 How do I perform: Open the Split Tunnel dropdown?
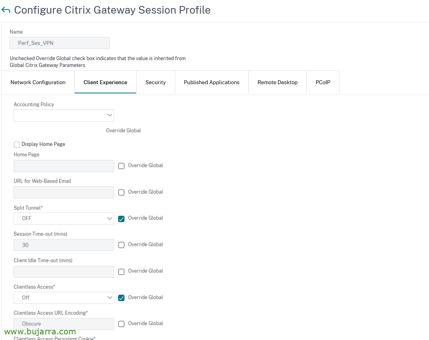click(x=64, y=219)
